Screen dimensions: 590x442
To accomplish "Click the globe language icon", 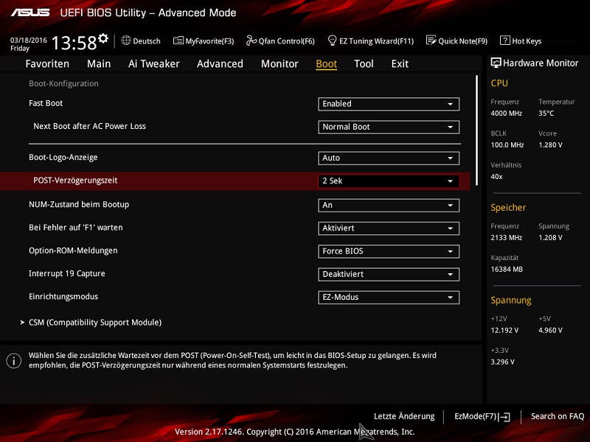I will (x=126, y=41).
